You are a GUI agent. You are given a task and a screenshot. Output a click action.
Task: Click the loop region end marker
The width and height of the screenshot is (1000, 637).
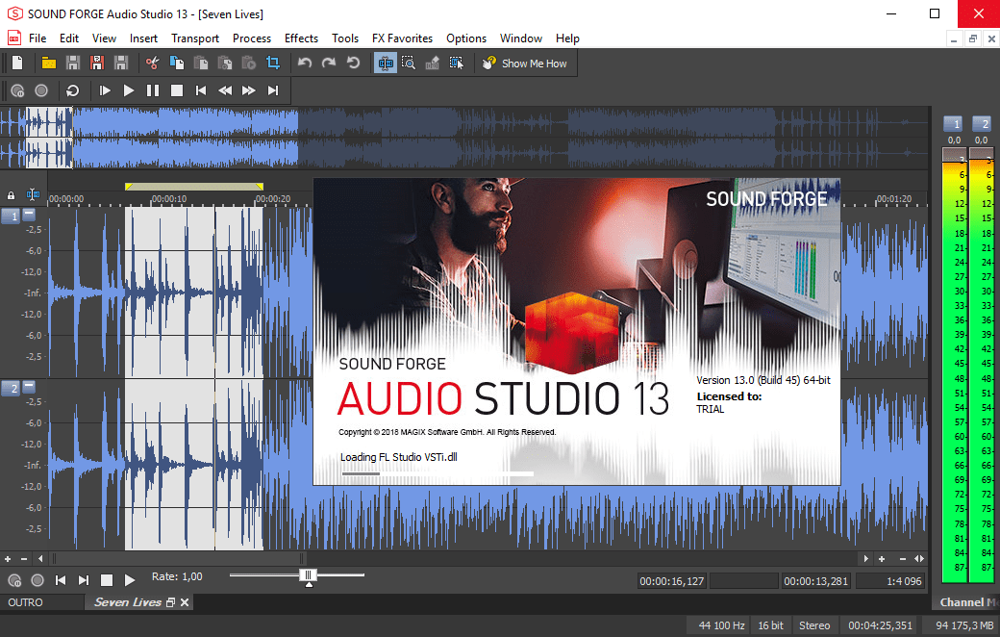[x=260, y=187]
